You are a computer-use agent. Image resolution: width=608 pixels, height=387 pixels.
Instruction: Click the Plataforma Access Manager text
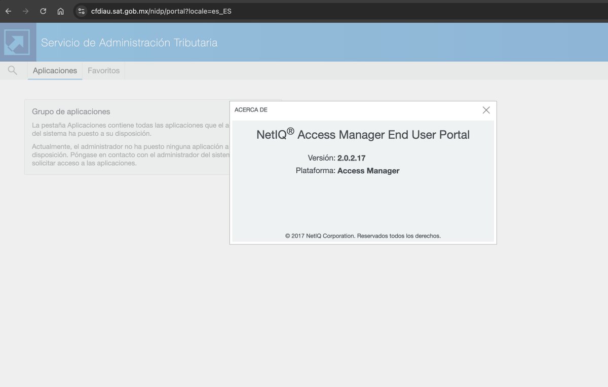point(348,171)
